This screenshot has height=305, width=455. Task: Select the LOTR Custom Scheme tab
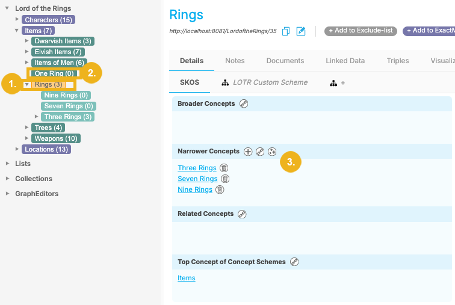[x=265, y=82]
